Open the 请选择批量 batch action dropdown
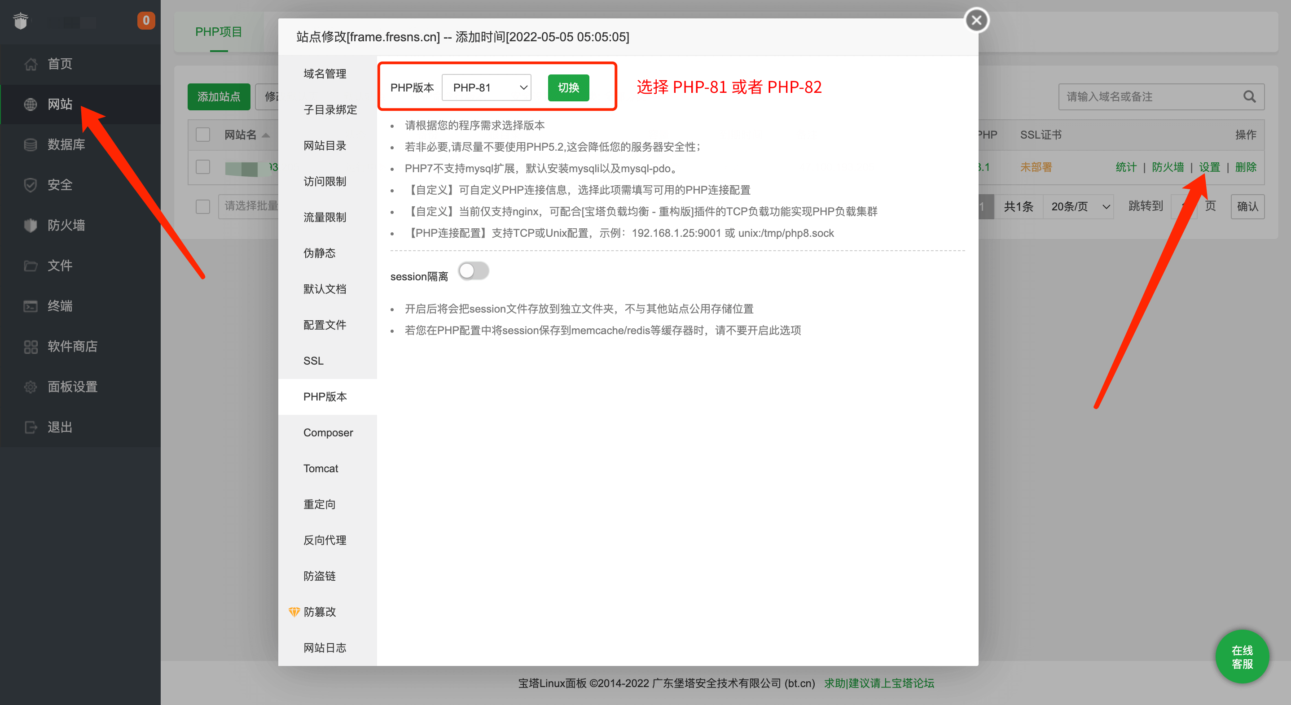 click(249, 206)
